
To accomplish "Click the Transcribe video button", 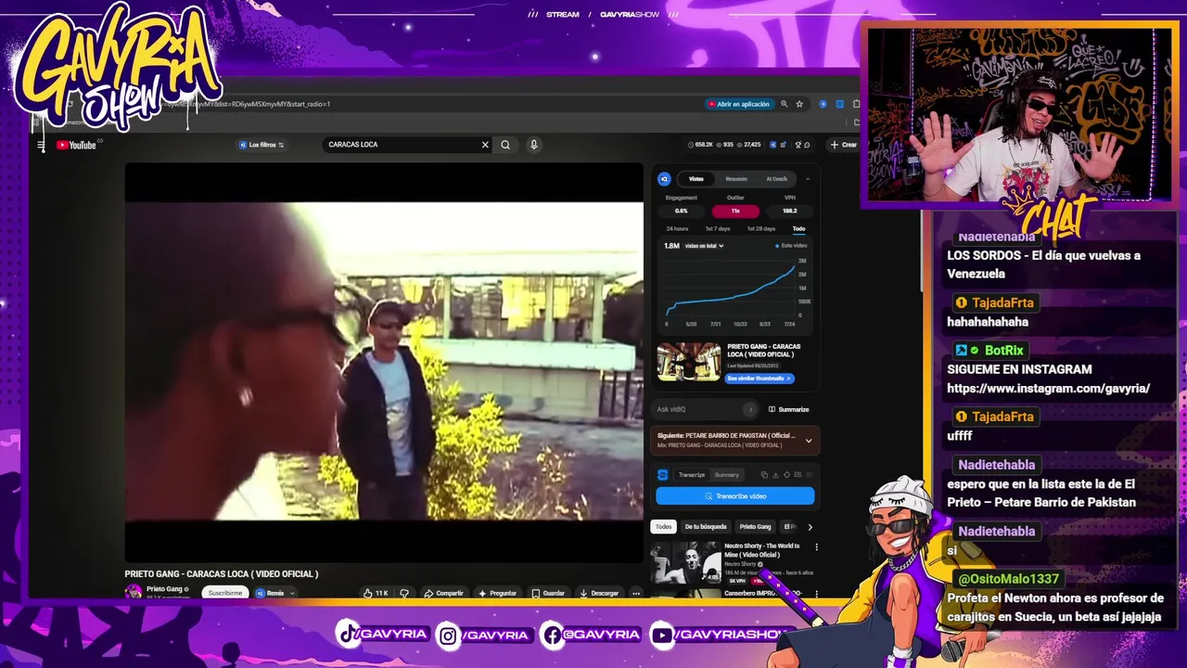I will pos(735,496).
